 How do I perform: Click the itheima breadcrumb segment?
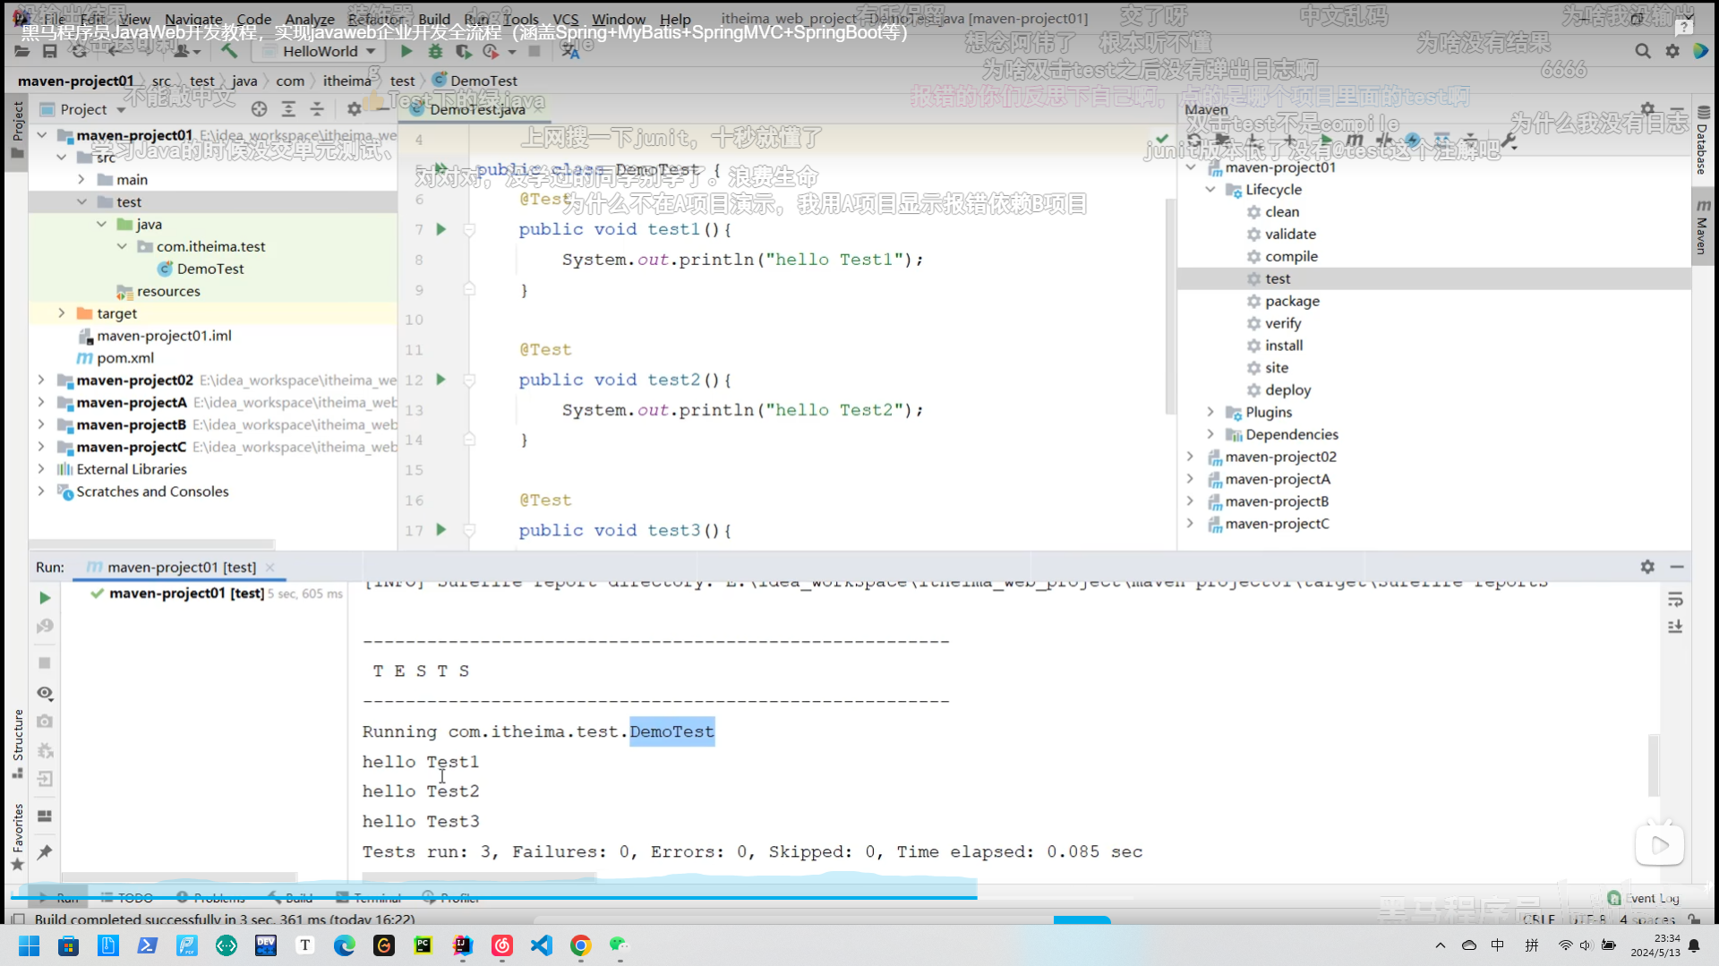(x=346, y=81)
